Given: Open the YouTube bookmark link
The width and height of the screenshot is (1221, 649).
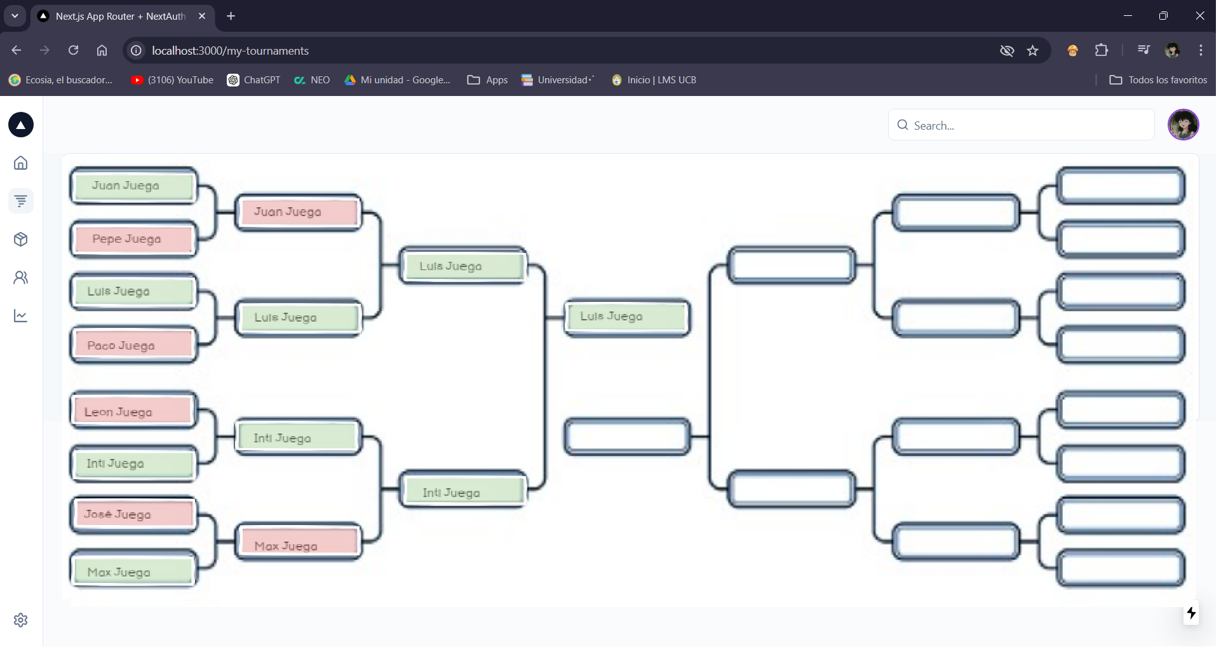Looking at the screenshot, I should pyautogui.click(x=172, y=80).
